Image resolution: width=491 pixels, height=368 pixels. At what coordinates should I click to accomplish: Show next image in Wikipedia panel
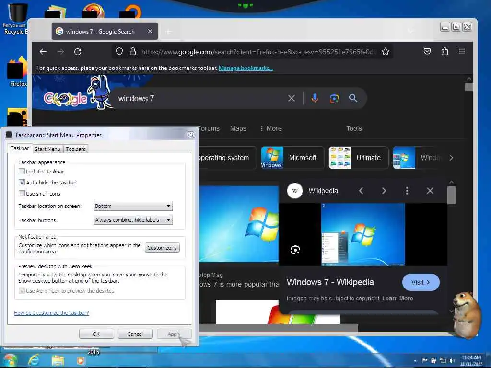point(384,191)
